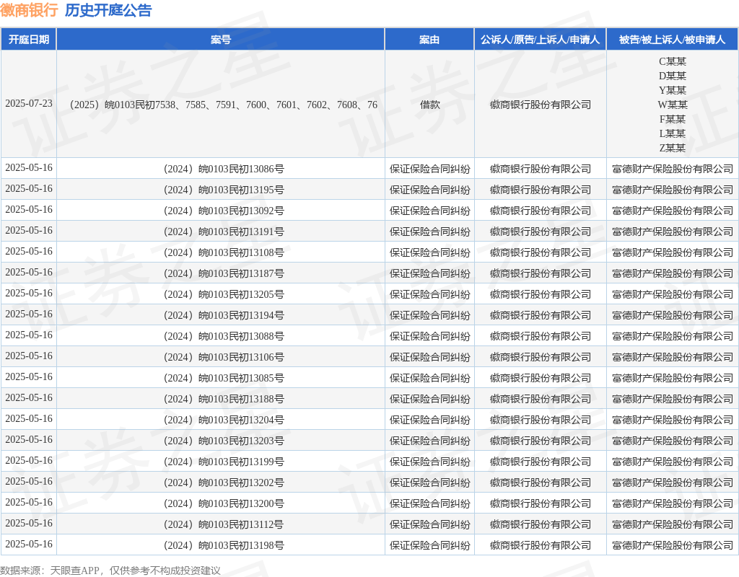
Task: Click 富德财产保险股份有限公司 in the 13198号 row
Action: pos(673,545)
